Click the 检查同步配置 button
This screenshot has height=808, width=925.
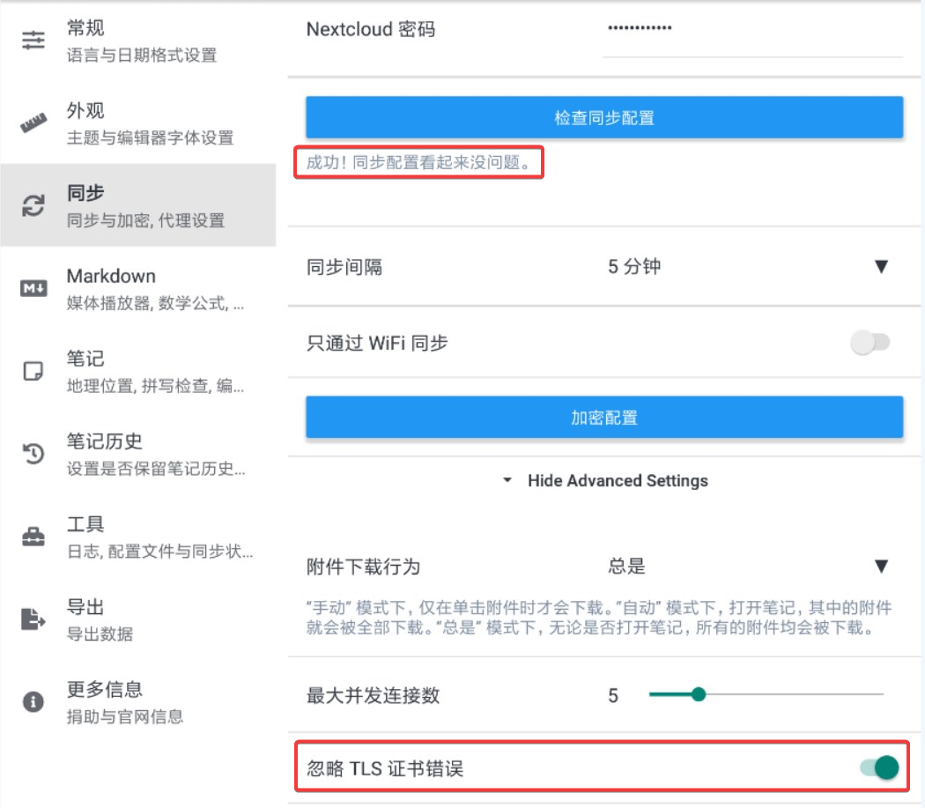coord(604,117)
